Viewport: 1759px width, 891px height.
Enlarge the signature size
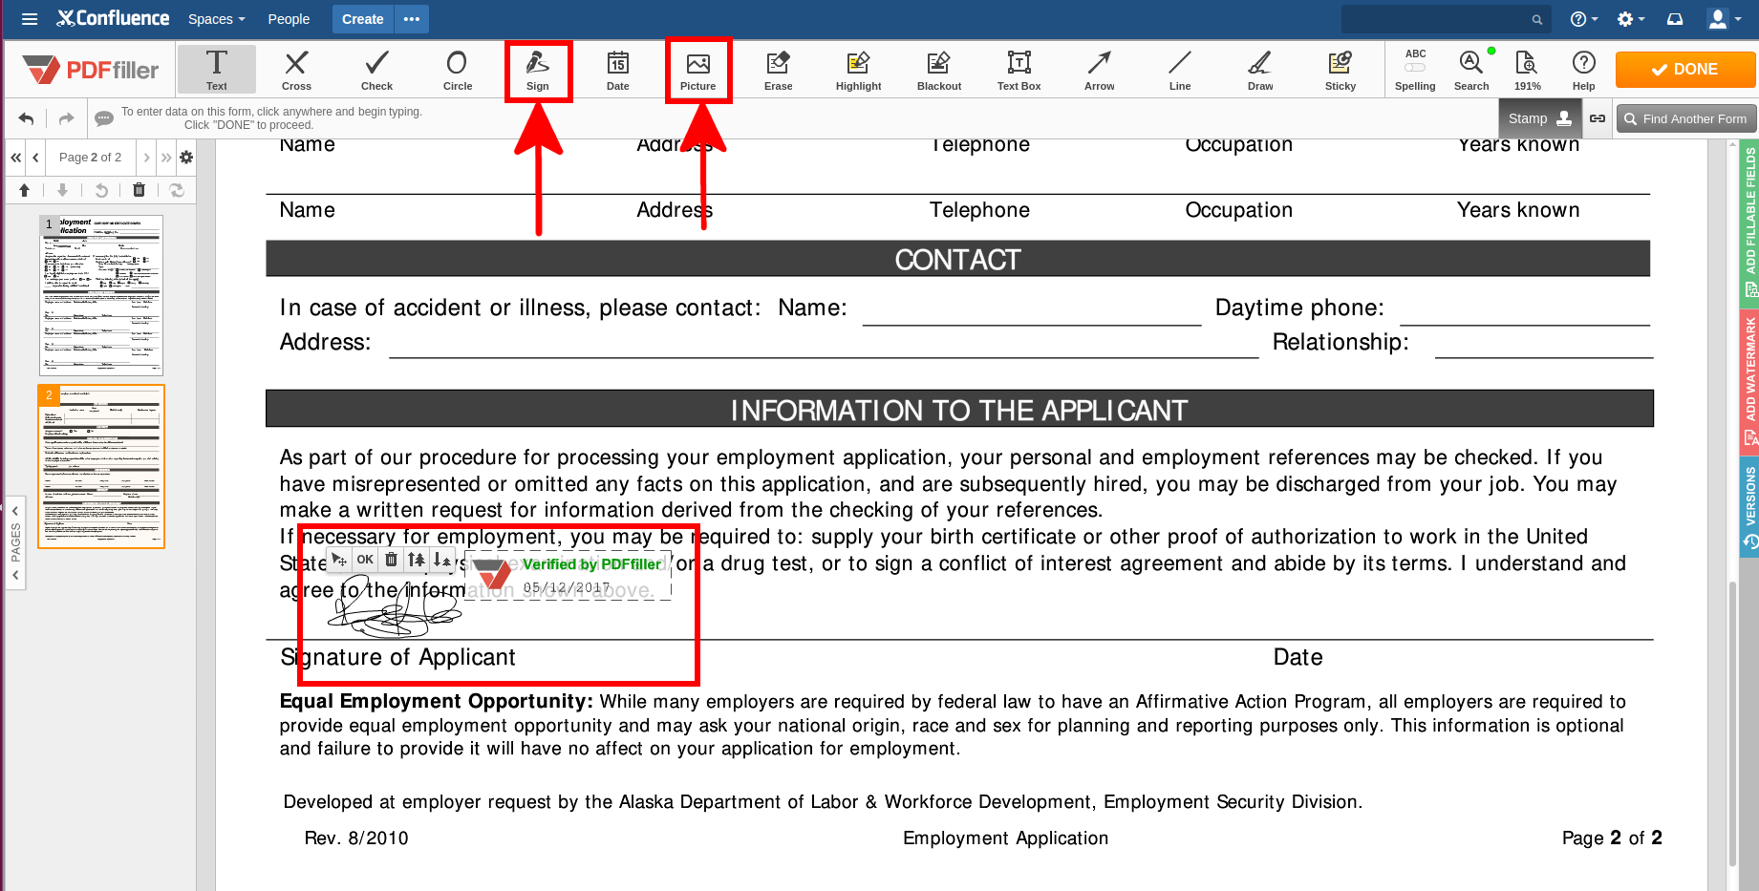click(x=417, y=560)
